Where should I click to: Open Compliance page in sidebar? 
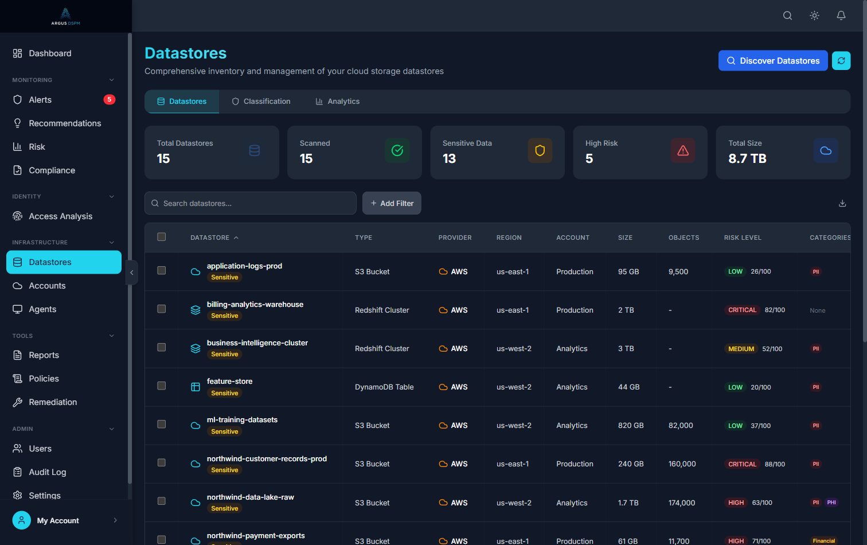pyautogui.click(x=64, y=170)
